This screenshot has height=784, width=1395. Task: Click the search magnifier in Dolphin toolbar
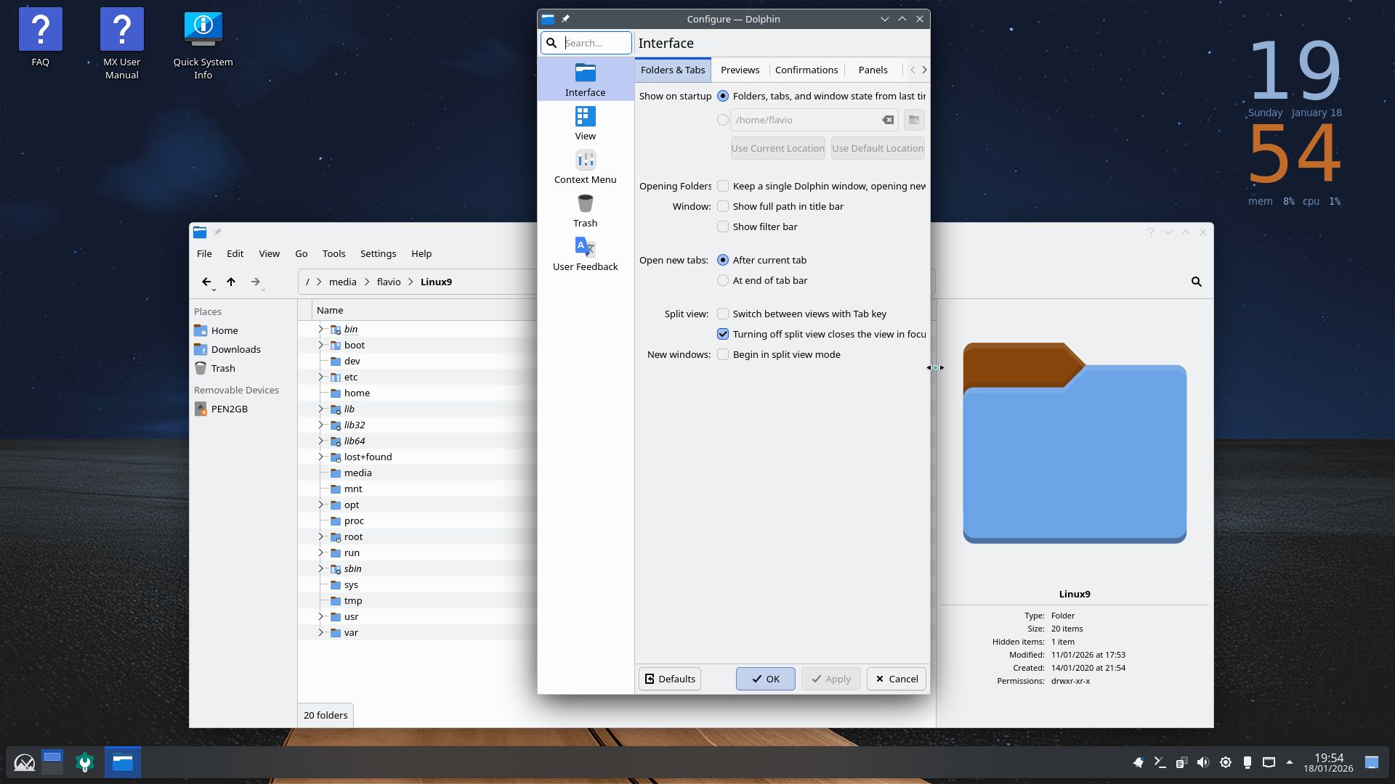[x=1196, y=282]
